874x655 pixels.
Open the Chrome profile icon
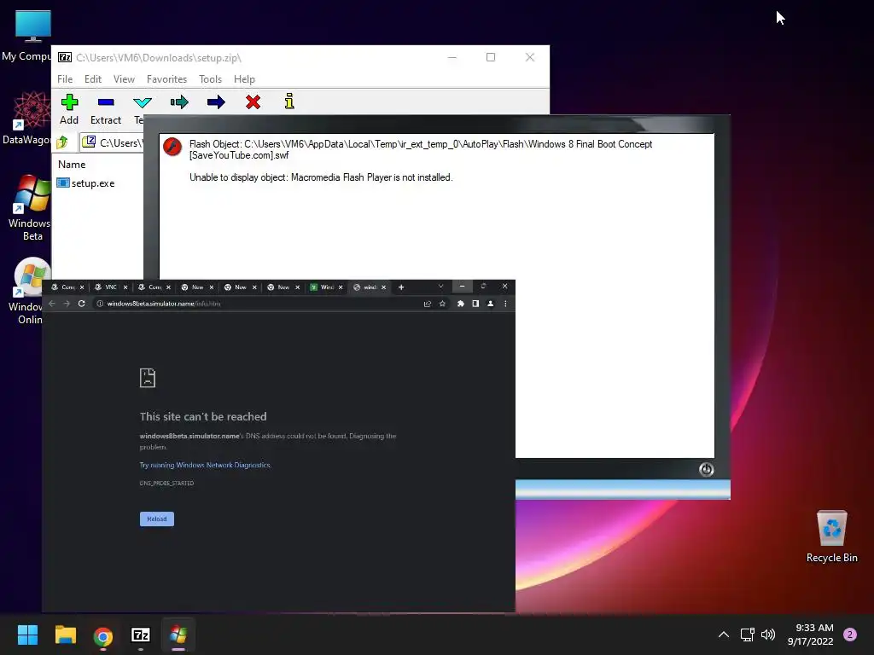491,304
